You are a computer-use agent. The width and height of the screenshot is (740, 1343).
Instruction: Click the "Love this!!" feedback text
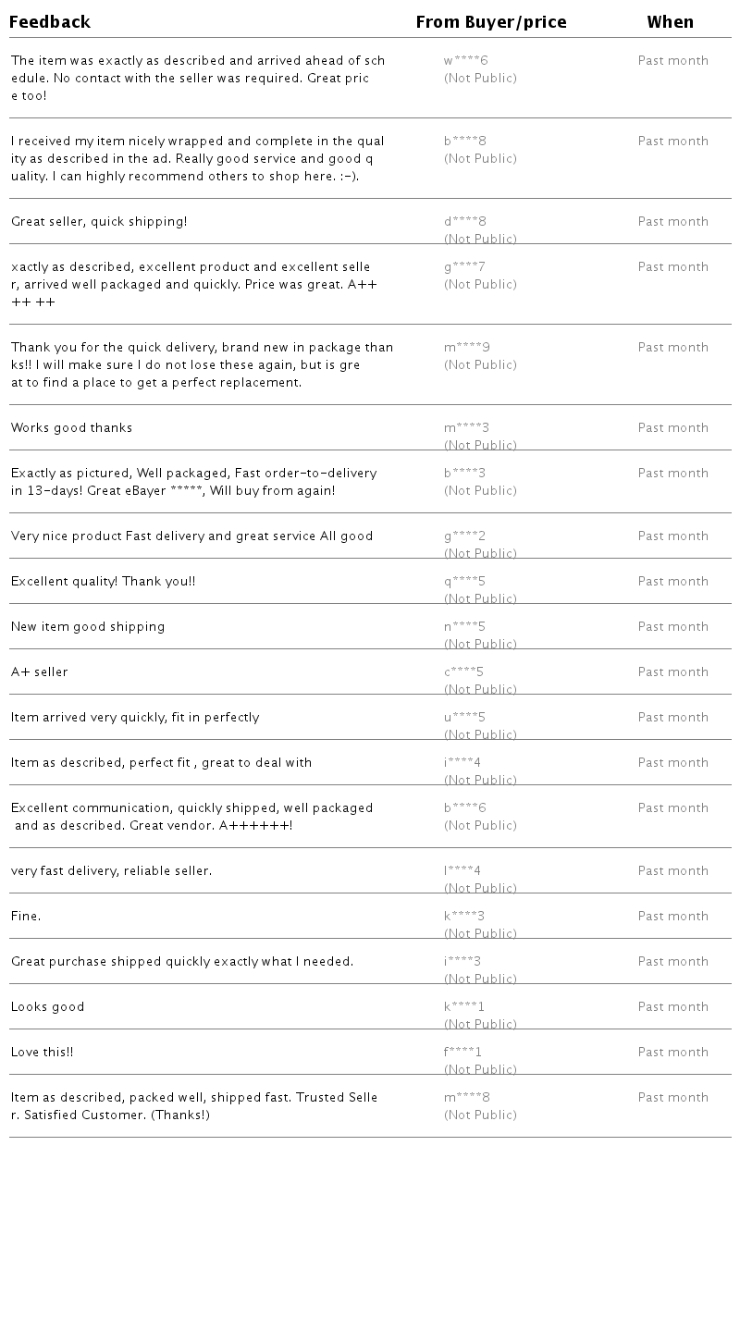click(x=42, y=1053)
